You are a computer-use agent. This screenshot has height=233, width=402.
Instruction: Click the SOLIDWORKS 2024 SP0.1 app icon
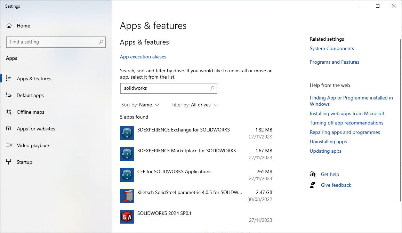(x=127, y=217)
